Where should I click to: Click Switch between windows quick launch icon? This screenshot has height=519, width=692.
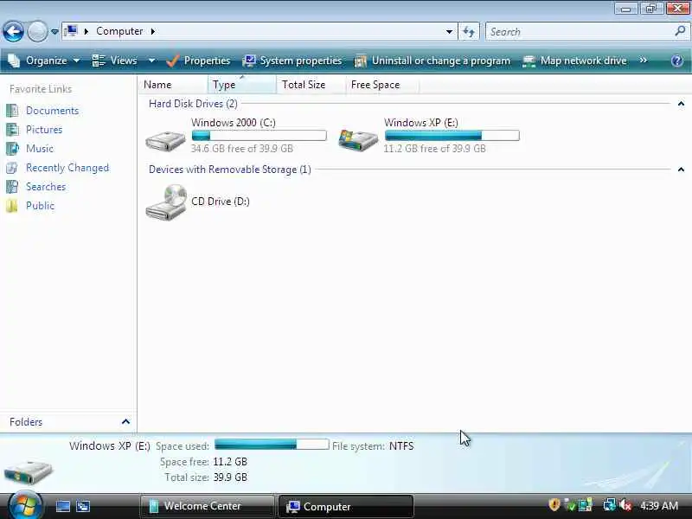tap(83, 506)
